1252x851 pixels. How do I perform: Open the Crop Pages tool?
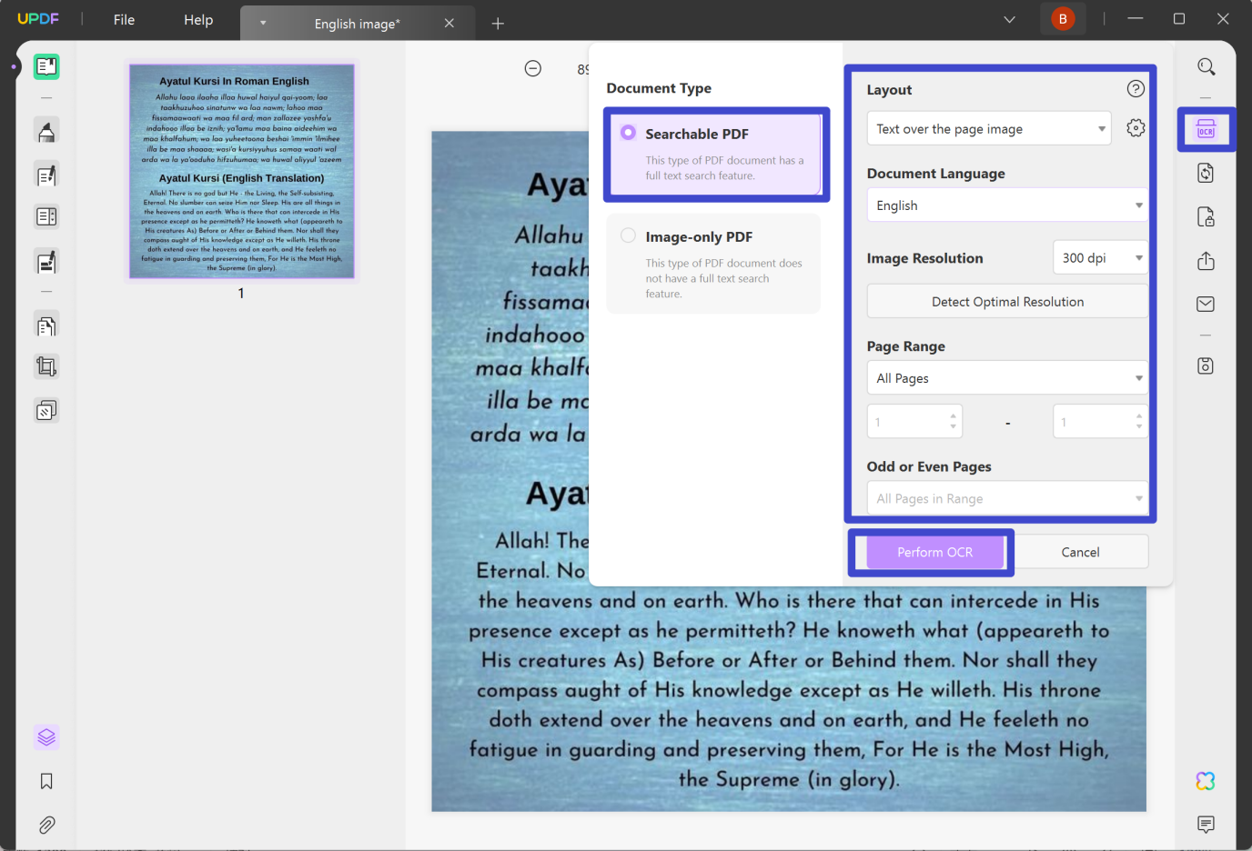[x=46, y=366]
